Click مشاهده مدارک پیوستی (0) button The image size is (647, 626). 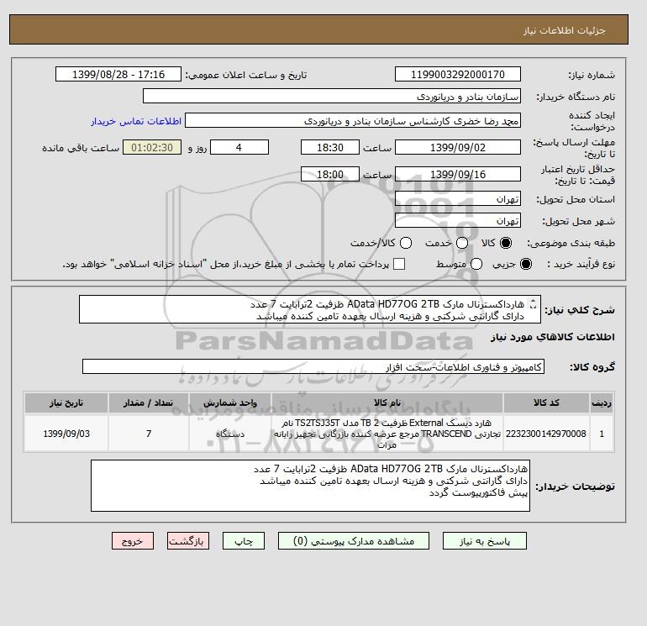354,541
